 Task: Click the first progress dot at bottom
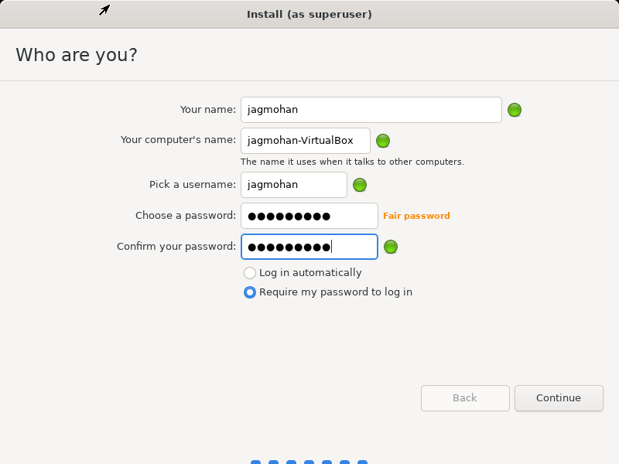256,462
